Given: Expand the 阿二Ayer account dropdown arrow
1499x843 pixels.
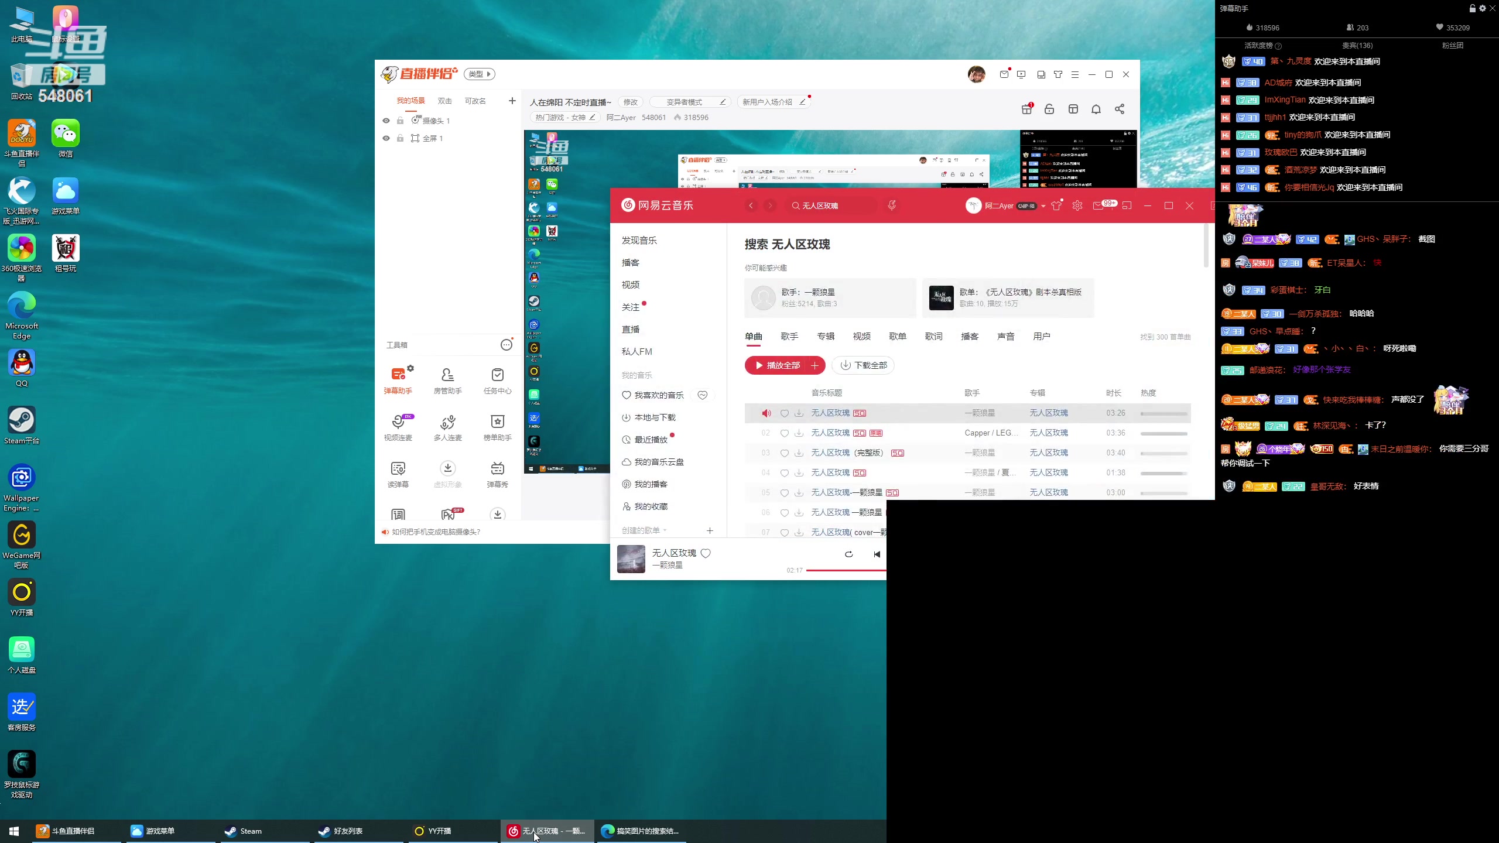Looking at the screenshot, I should point(1043,206).
